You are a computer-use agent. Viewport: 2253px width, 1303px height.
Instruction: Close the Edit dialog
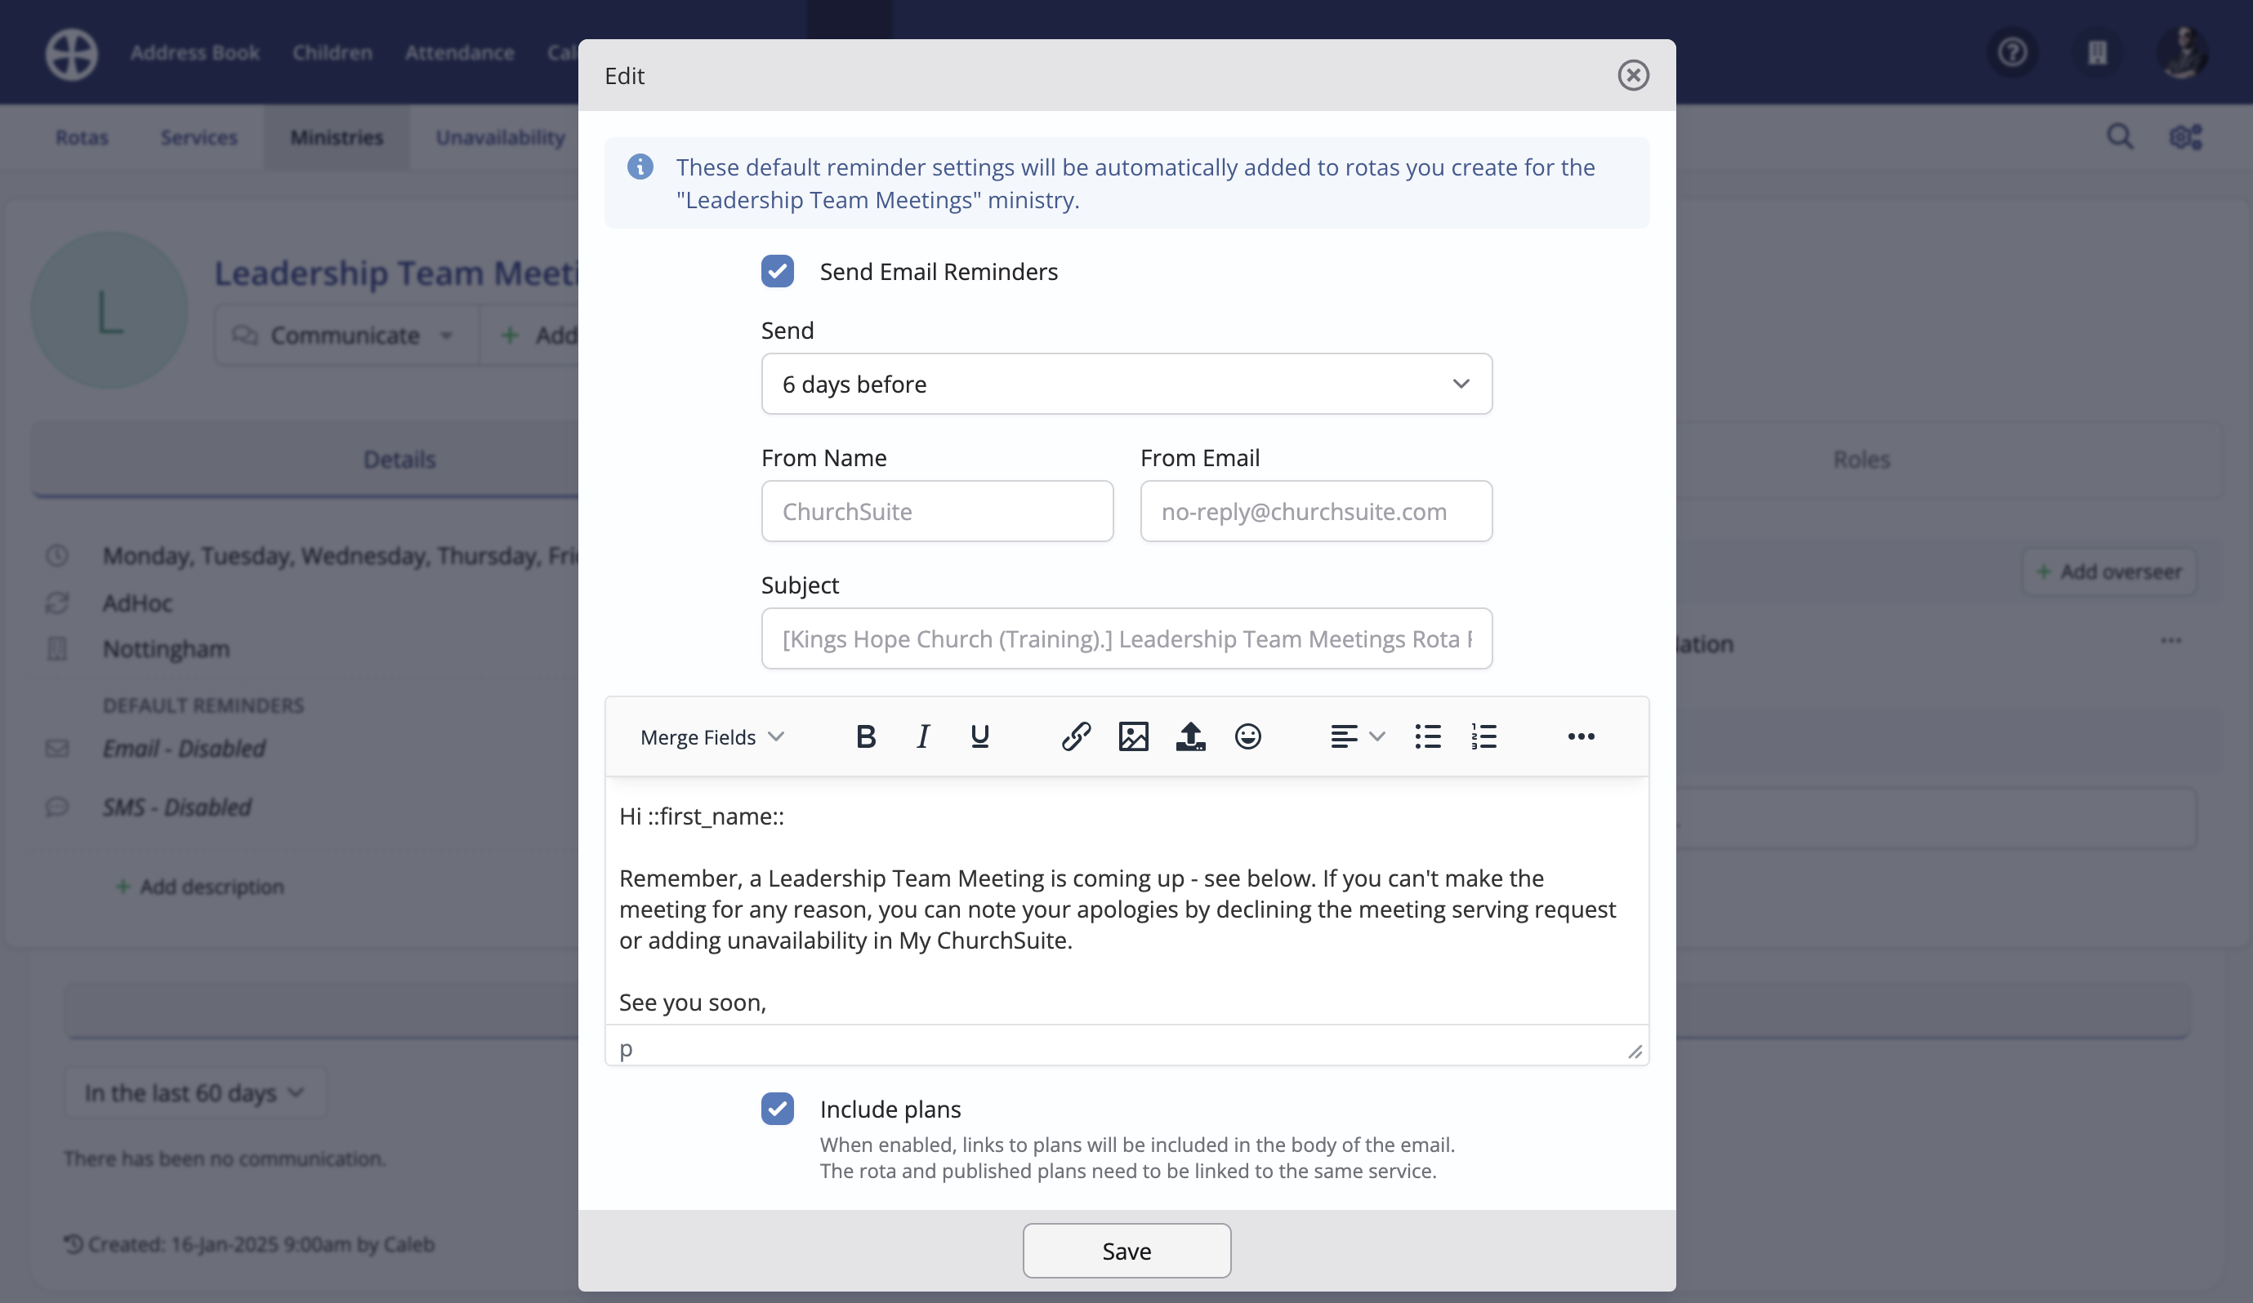1632,76
